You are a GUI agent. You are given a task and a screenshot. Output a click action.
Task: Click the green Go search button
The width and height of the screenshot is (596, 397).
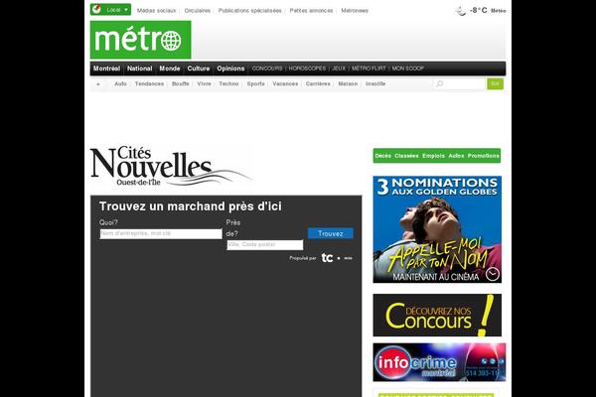tap(495, 83)
